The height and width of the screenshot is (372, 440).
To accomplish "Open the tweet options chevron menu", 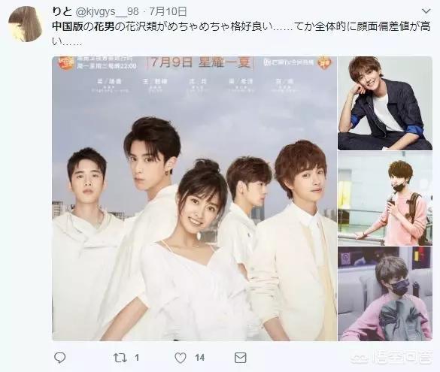I will point(426,11).
